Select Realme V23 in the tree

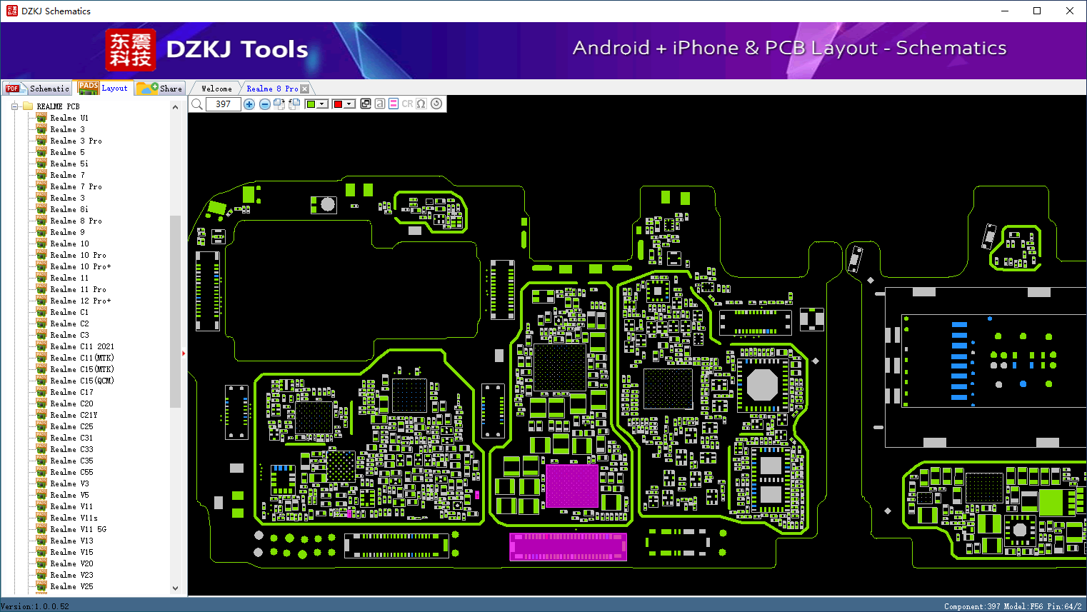pyautogui.click(x=71, y=575)
